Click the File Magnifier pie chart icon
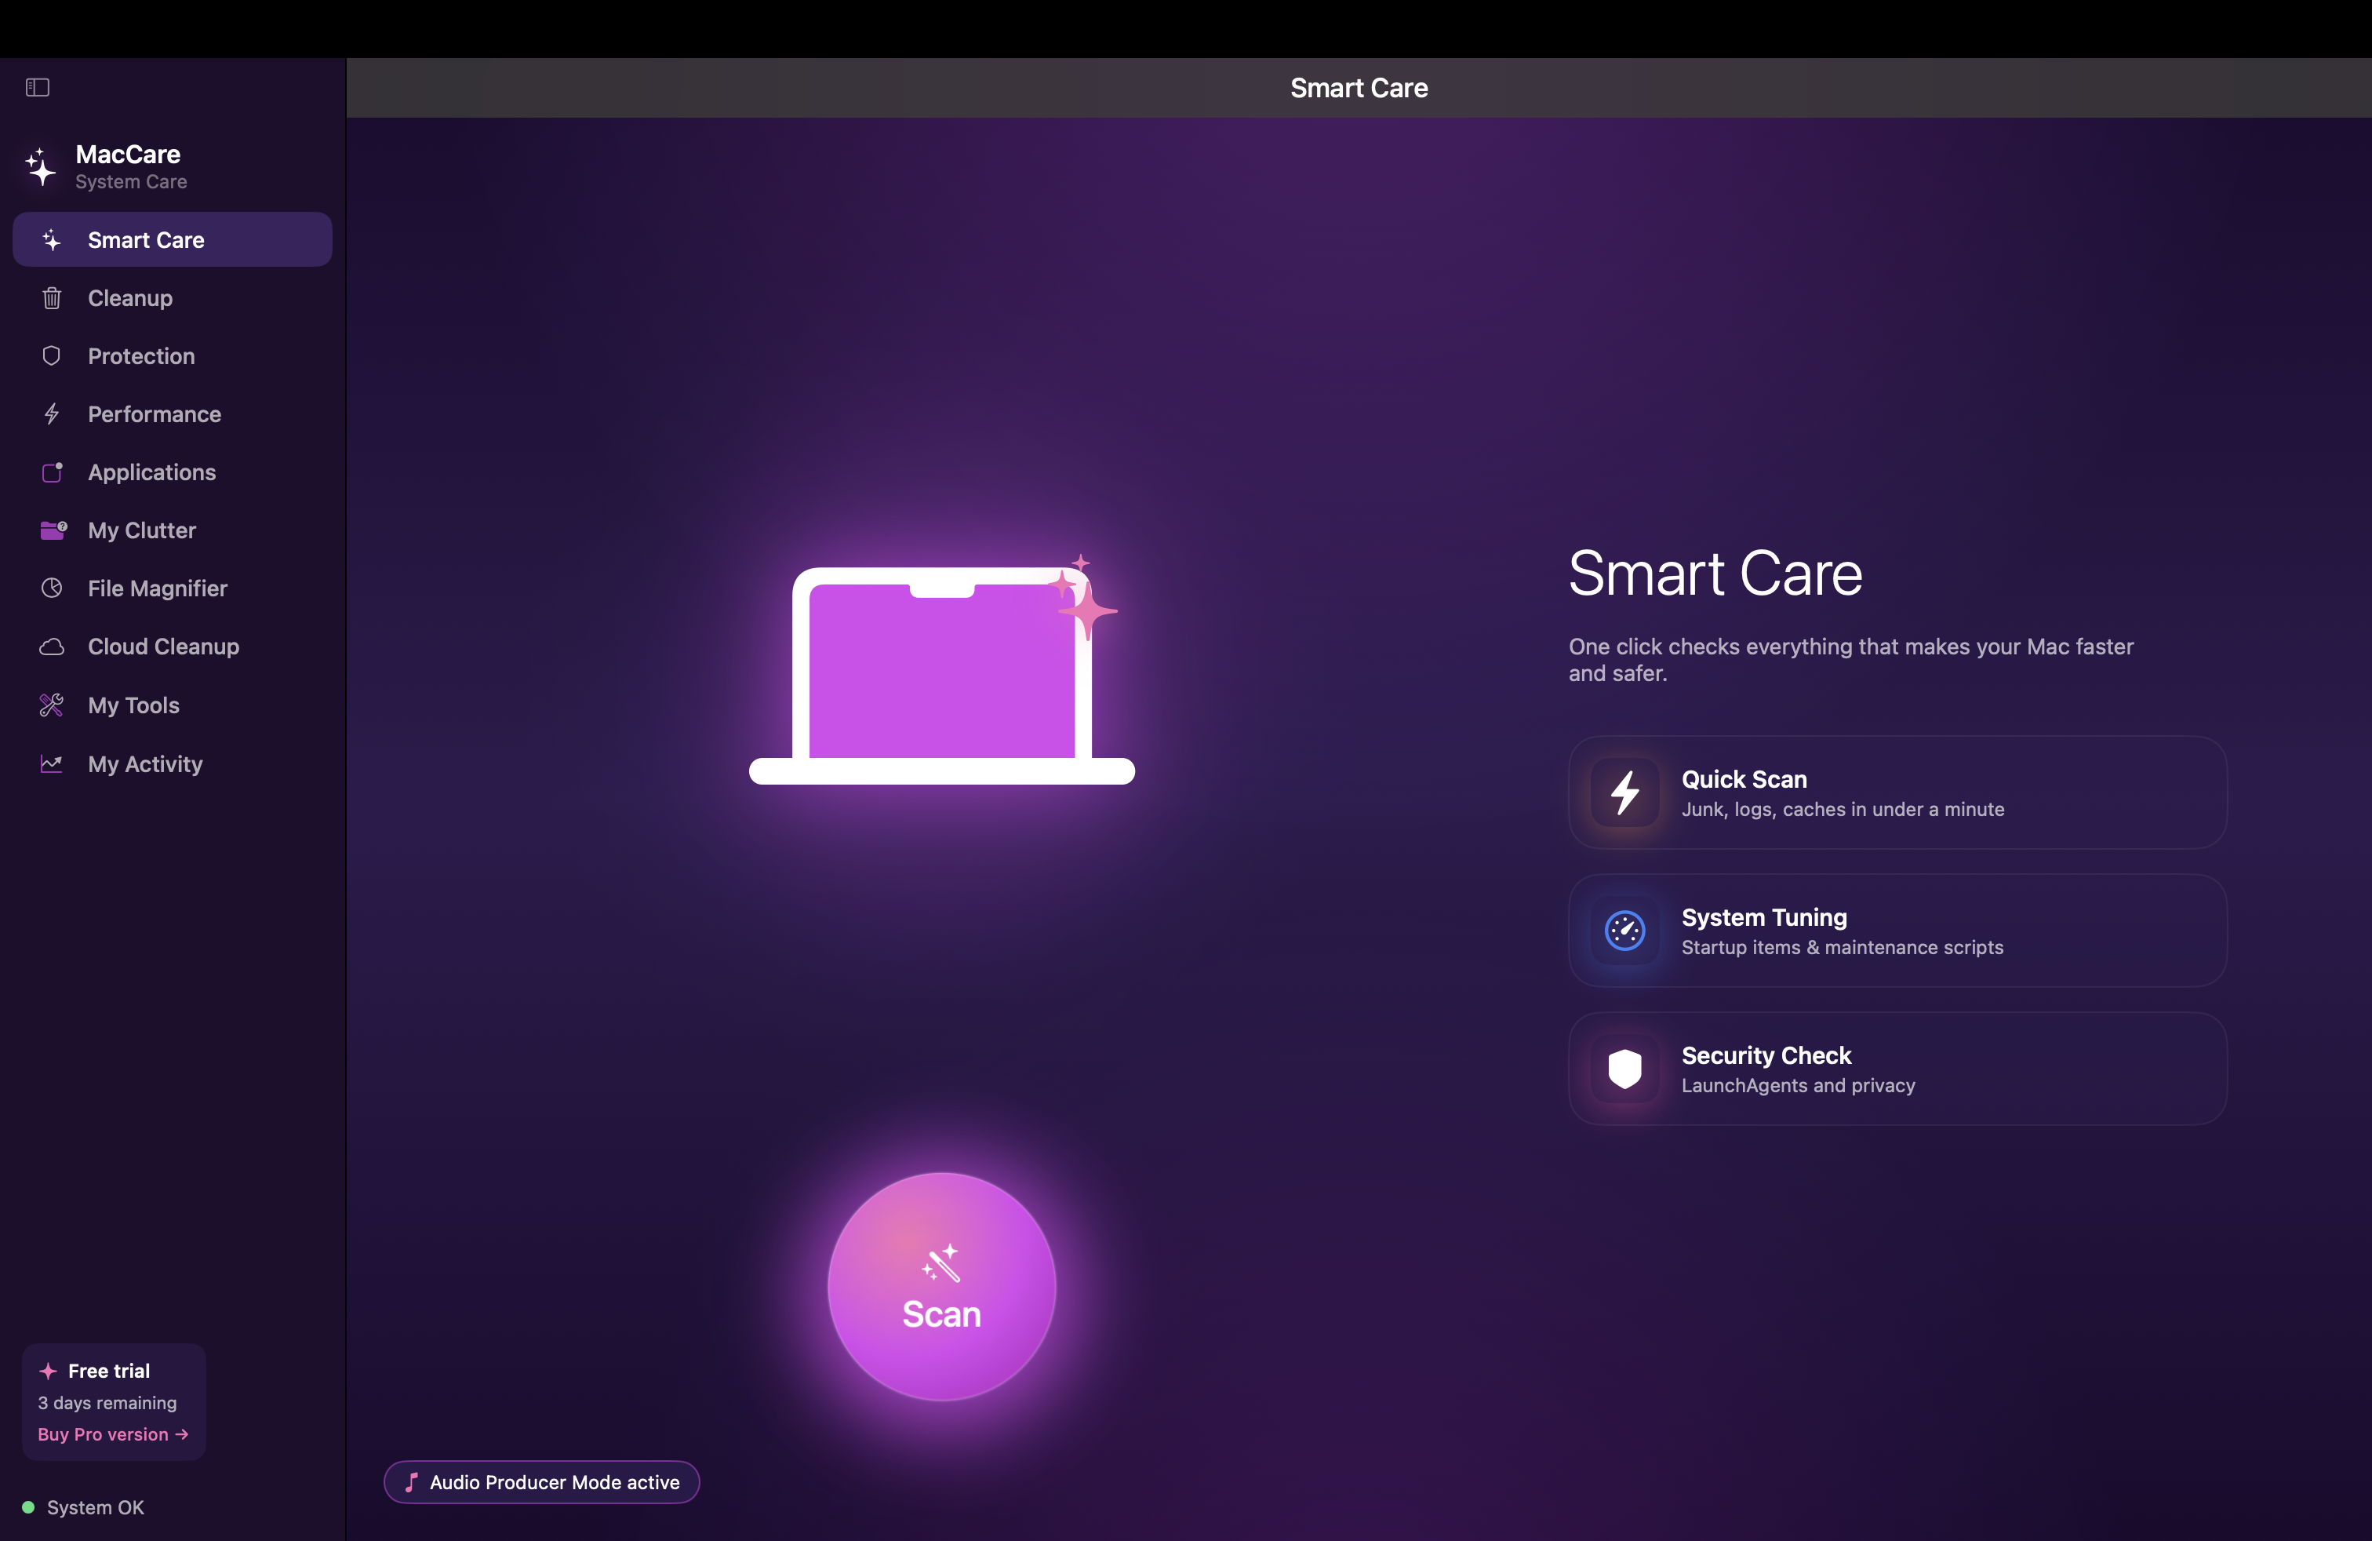This screenshot has height=1541, width=2372. click(52, 588)
